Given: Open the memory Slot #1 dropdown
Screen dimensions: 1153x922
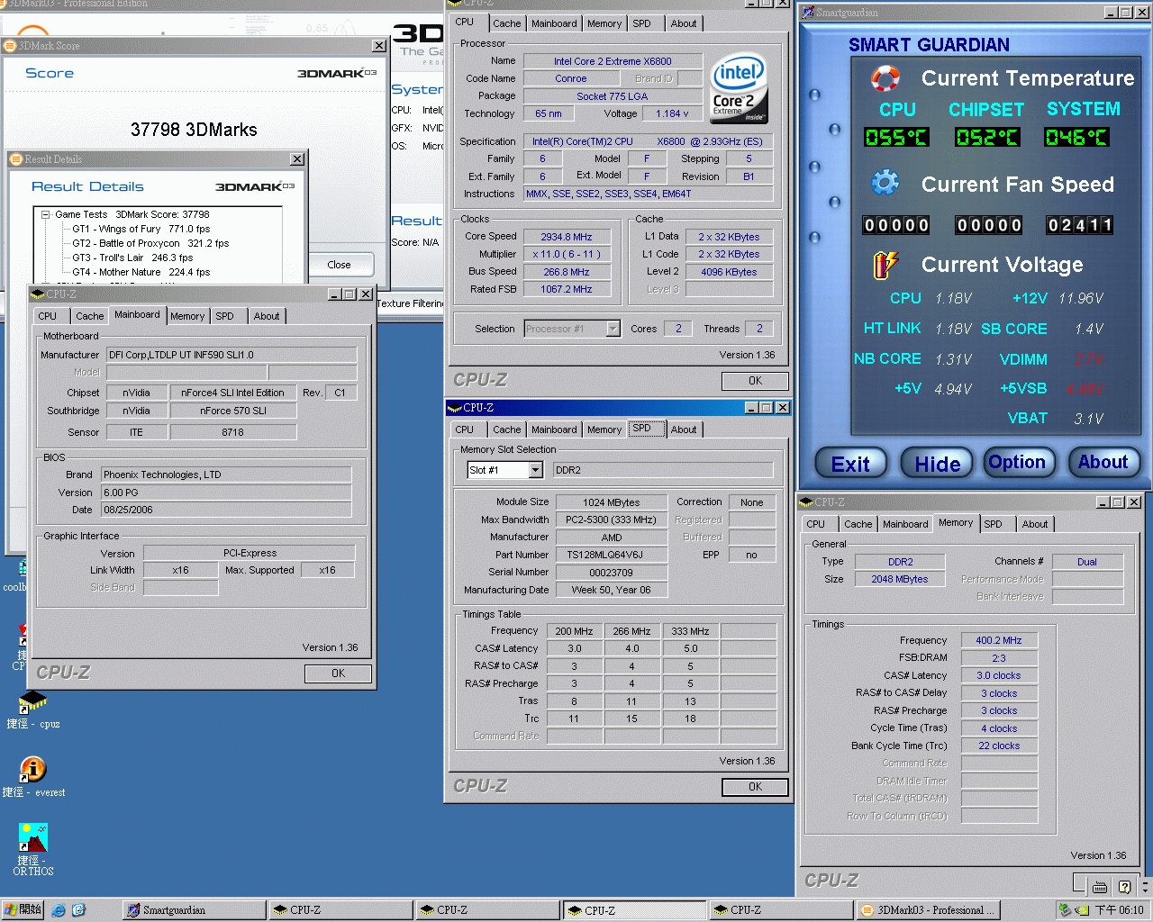Looking at the screenshot, I should click(x=535, y=470).
